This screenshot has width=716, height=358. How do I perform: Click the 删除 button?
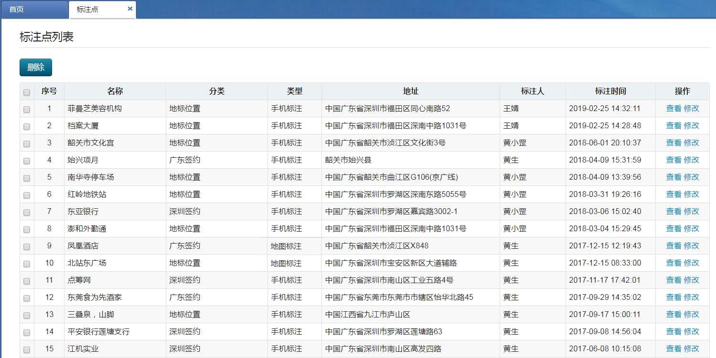point(36,67)
